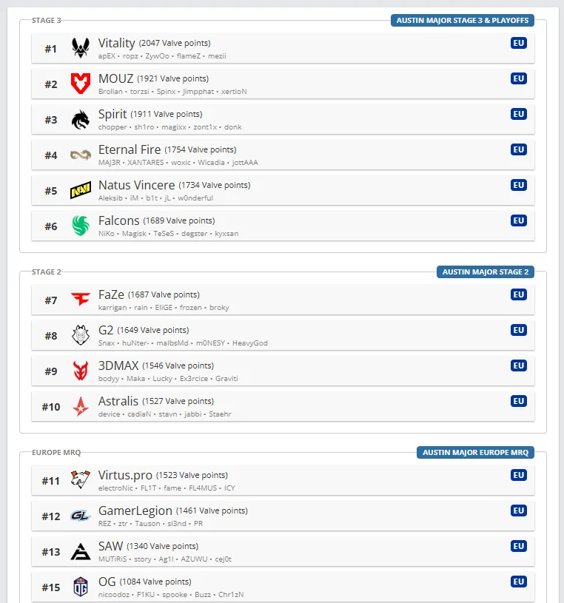This screenshot has width=564, height=603.
Task: Open the Astralis team name link
Action: pyautogui.click(x=118, y=401)
